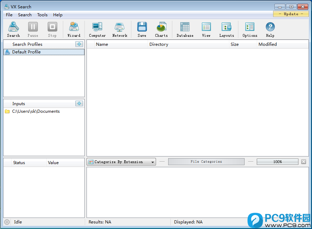Sort results by the Modified column
This screenshot has width=312, height=229.
(x=282, y=44)
